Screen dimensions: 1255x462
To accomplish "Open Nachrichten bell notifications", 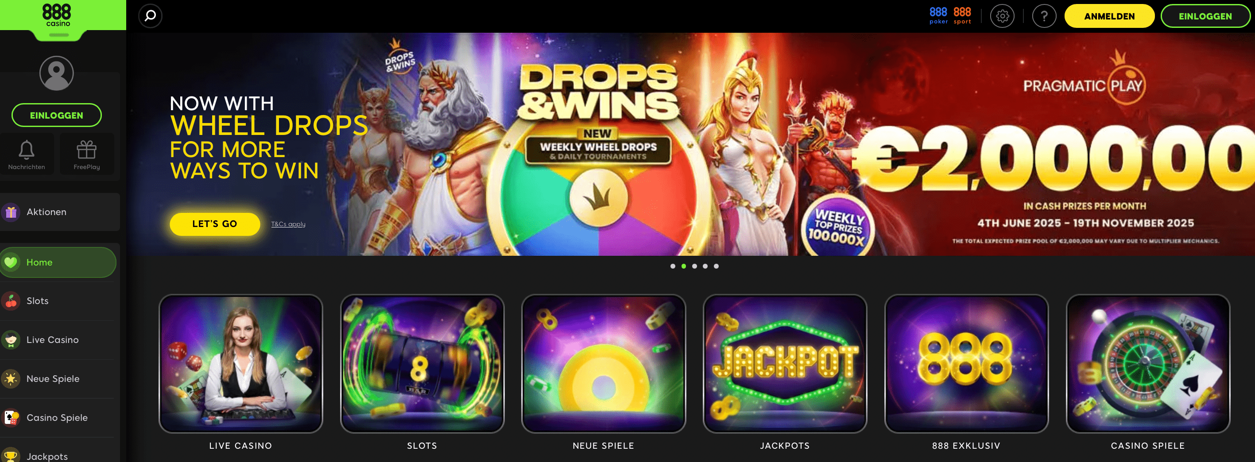I will (27, 154).
